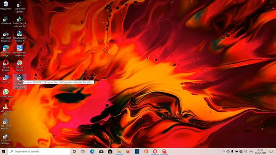276x155 pixels.
Task: Open Microsoft Edge from the taskbar
Action: (x=92, y=151)
